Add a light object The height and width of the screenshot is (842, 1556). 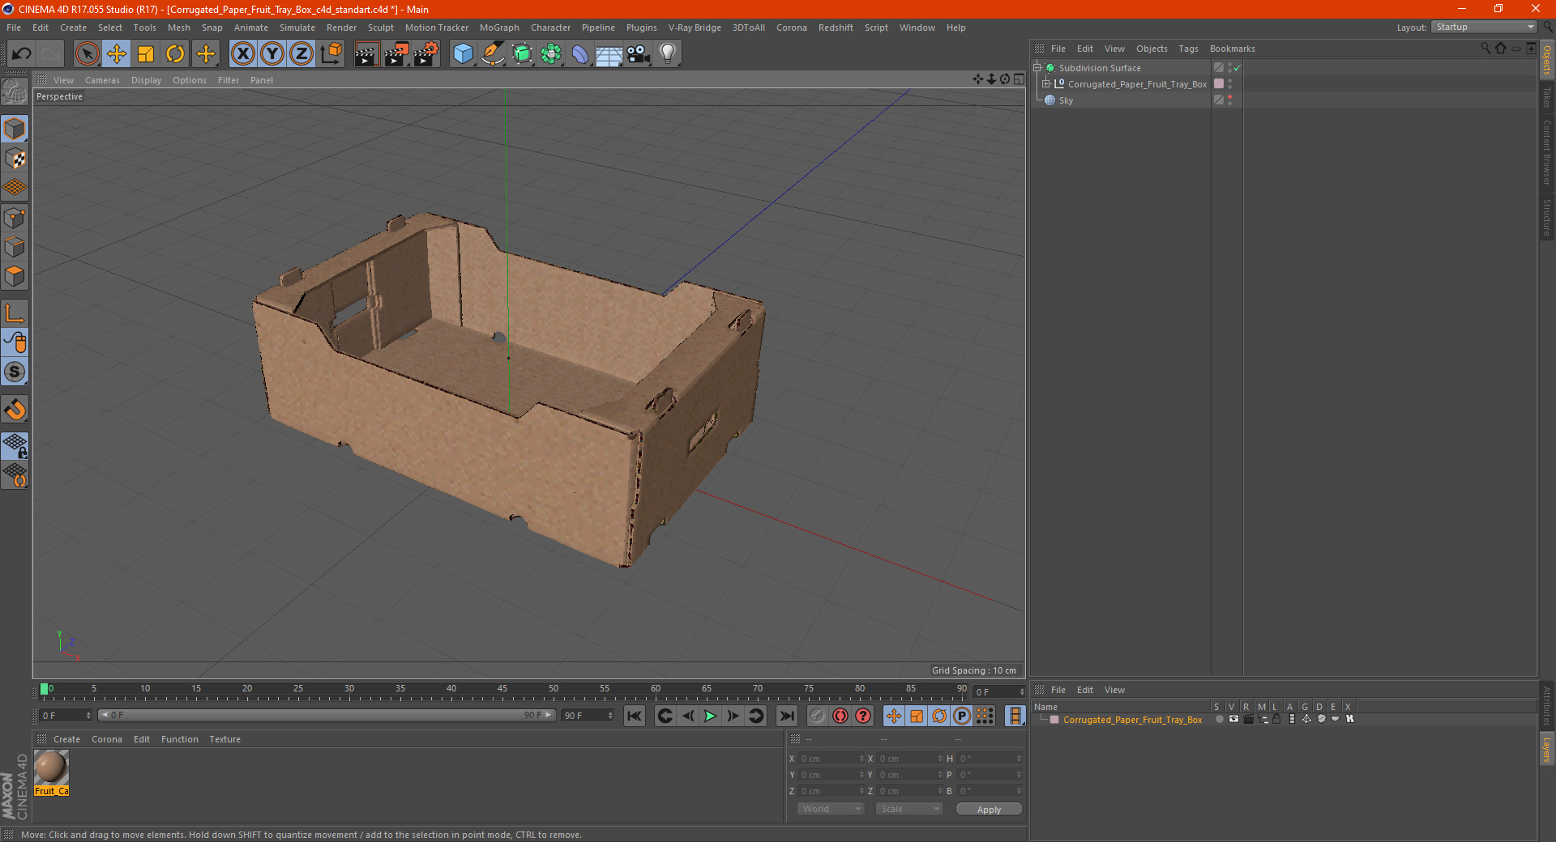pyautogui.click(x=668, y=54)
